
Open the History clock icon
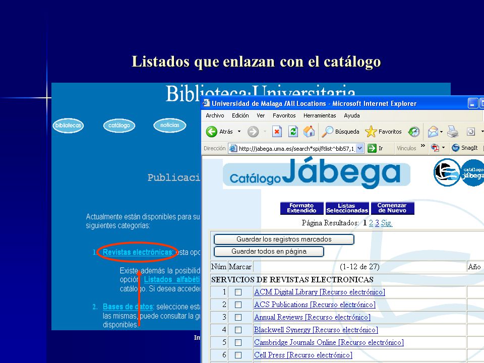414,132
